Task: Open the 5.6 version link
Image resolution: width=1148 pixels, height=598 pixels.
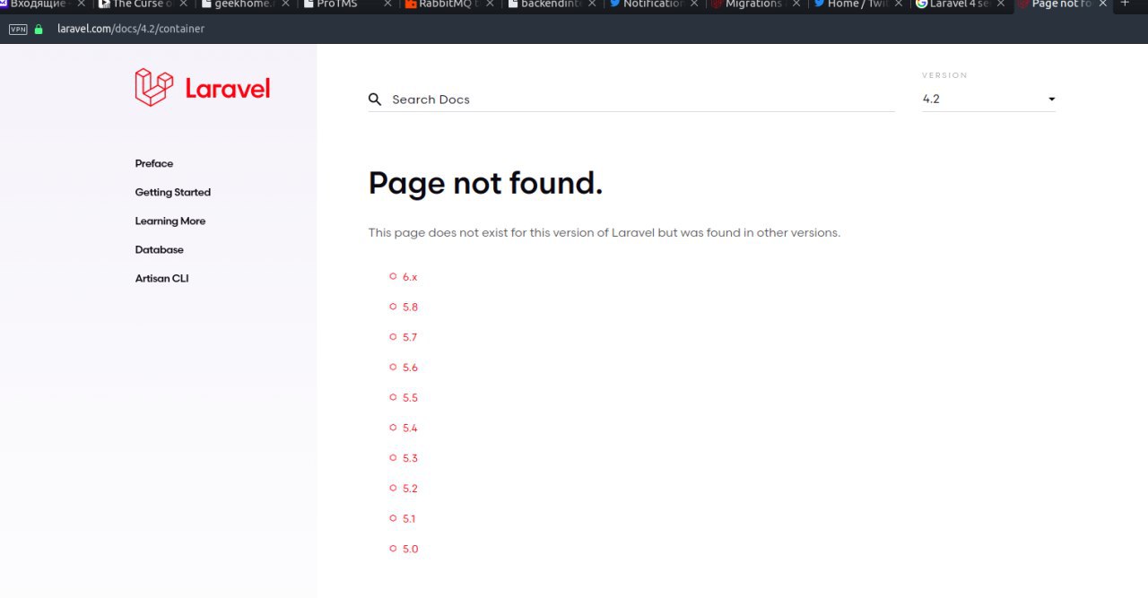Action: click(x=410, y=368)
